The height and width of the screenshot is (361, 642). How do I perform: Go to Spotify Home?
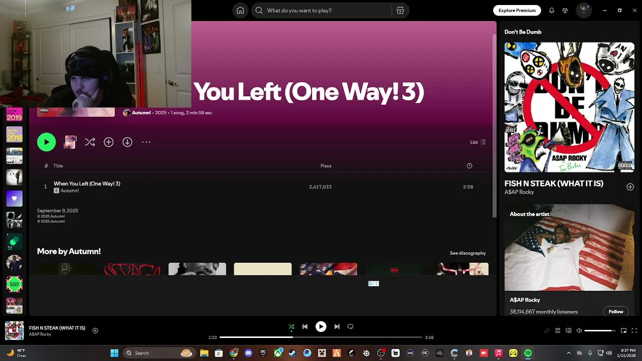click(240, 10)
